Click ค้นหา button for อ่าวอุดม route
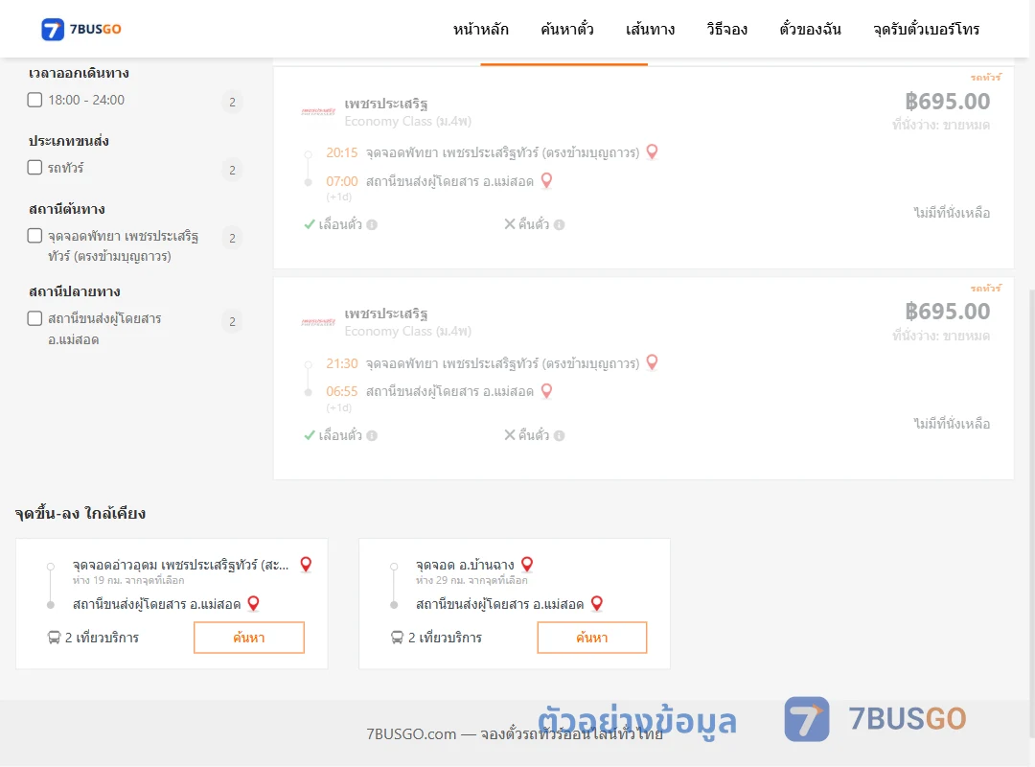This screenshot has width=1035, height=767. point(249,638)
